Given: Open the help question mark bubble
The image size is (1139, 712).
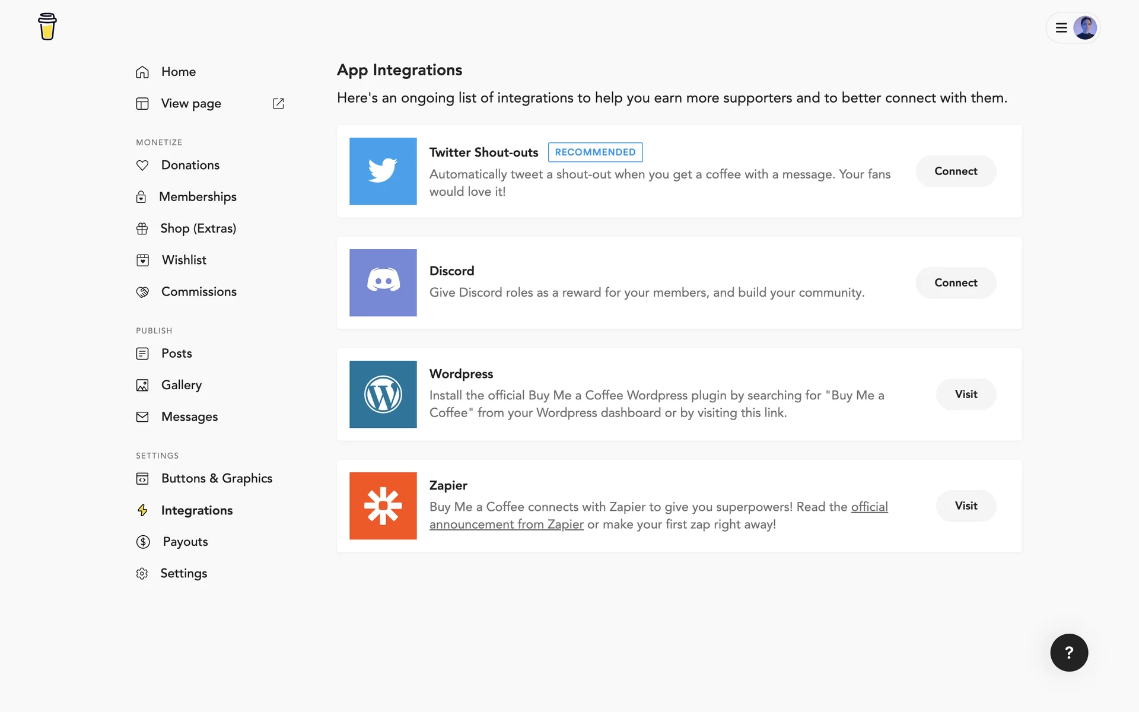Looking at the screenshot, I should click(1069, 653).
